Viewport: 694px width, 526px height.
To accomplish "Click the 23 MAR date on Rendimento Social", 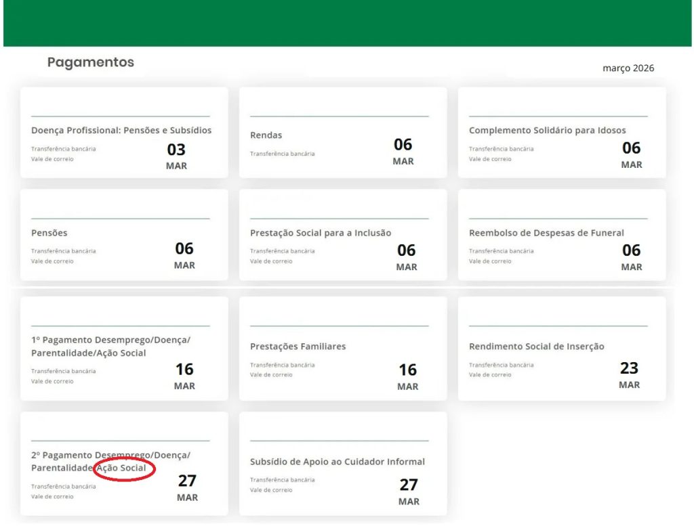I will click(x=629, y=374).
